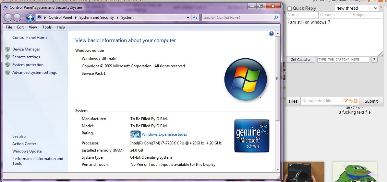
Task: Click vertical scrollbar thumb in System pane
Action: click(277, 78)
